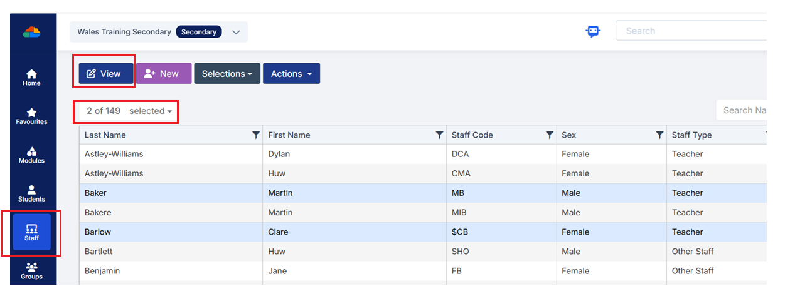Click the First Name filter funnel
The width and height of the screenshot is (795, 301).
click(x=439, y=135)
